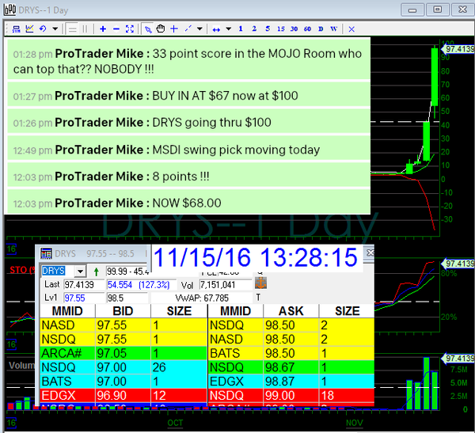
Task: Open the chart studies line-graph icon
Action: [x=29, y=28]
